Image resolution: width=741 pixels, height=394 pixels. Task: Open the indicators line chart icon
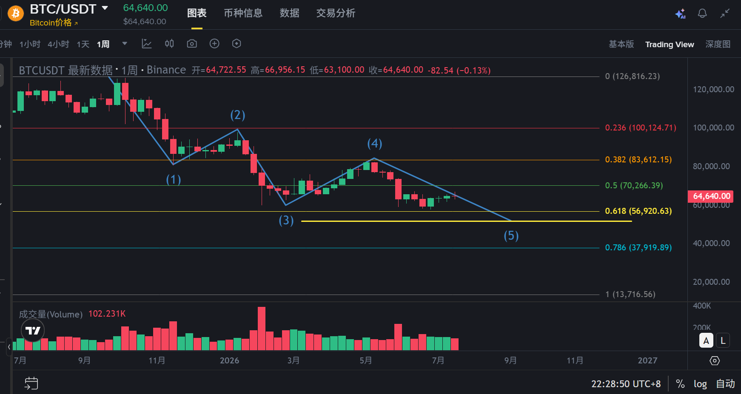click(x=147, y=43)
